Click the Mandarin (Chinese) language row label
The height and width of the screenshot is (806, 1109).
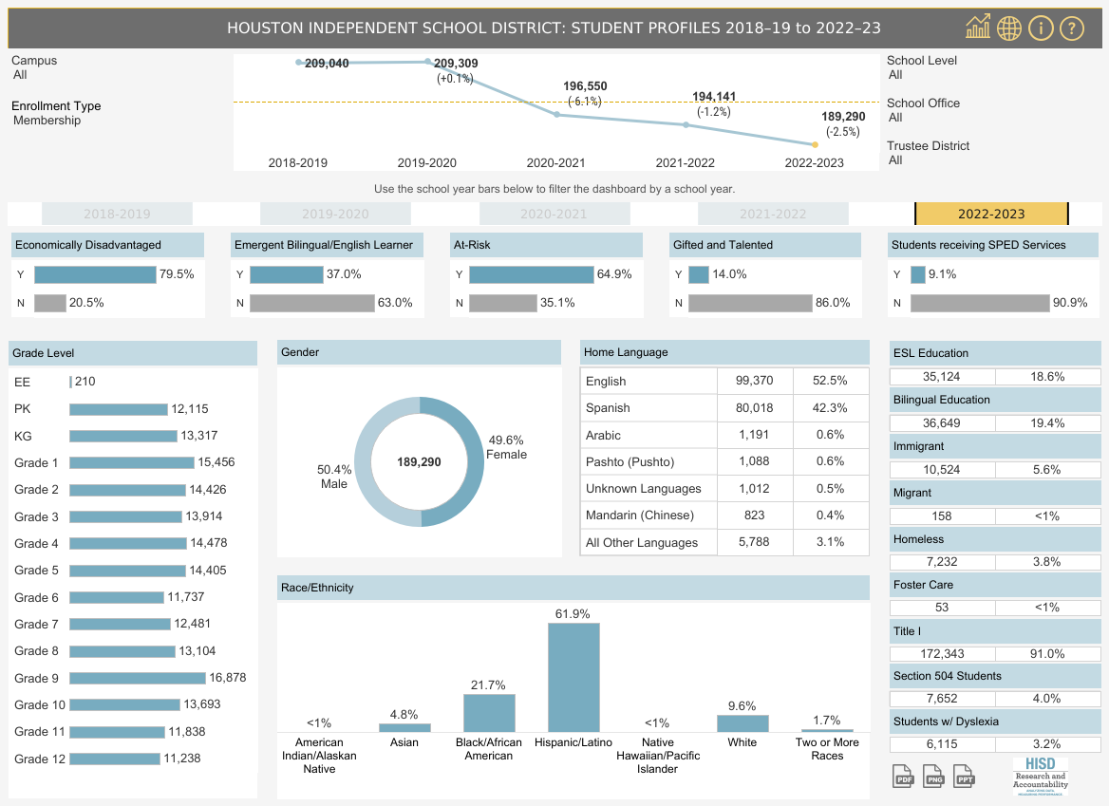click(x=640, y=515)
